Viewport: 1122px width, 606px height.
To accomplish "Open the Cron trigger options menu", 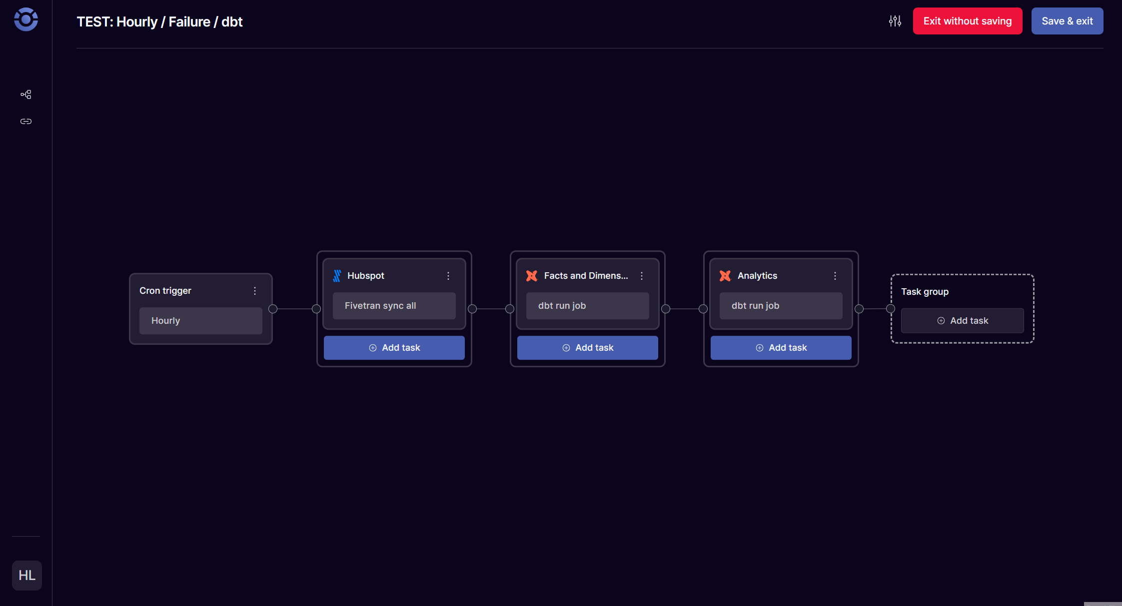I will pos(255,290).
